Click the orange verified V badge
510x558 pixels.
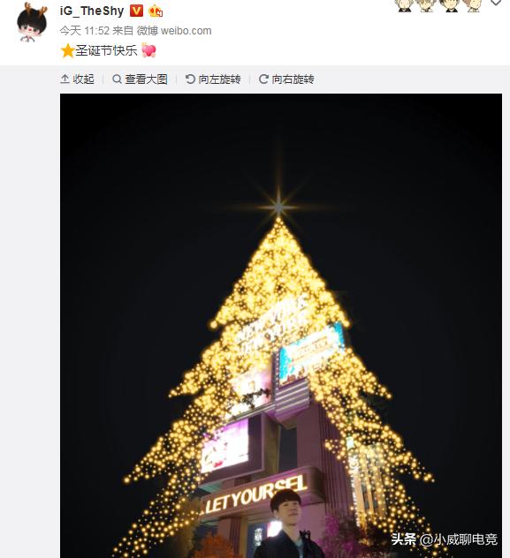pos(136,11)
